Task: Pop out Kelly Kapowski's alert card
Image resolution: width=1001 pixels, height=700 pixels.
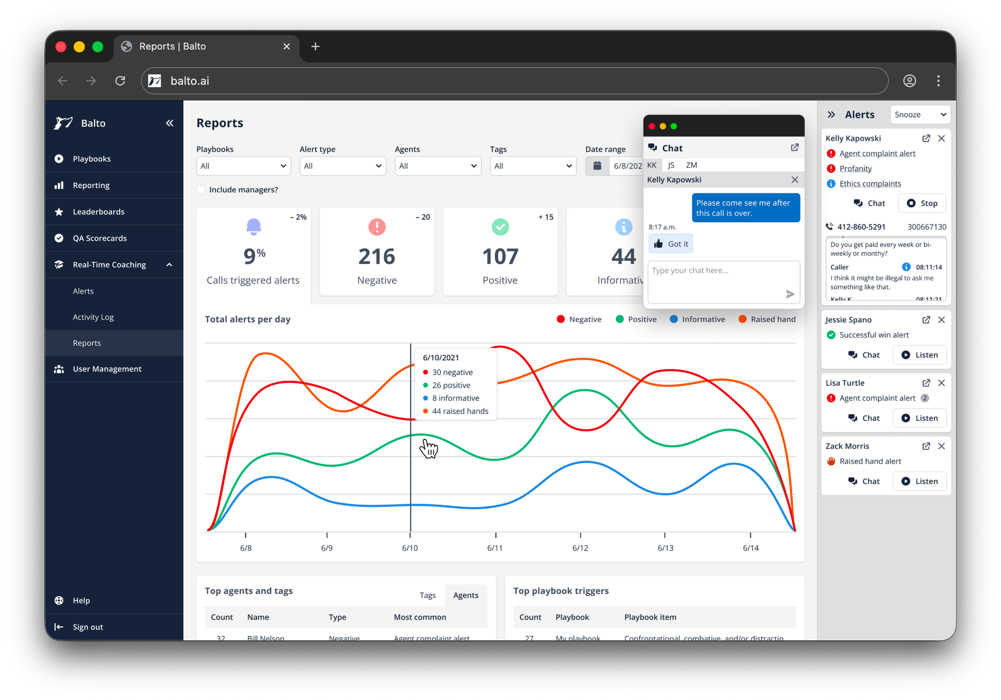Action: pos(926,138)
